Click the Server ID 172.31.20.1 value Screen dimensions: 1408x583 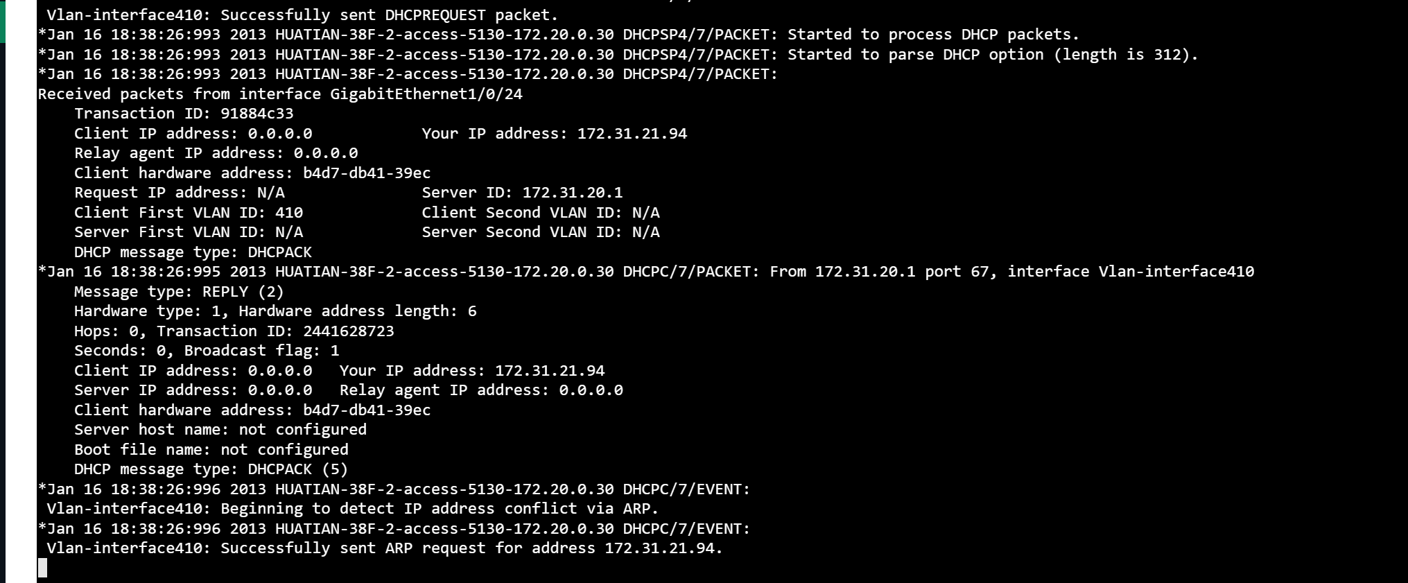pyautogui.click(x=572, y=193)
